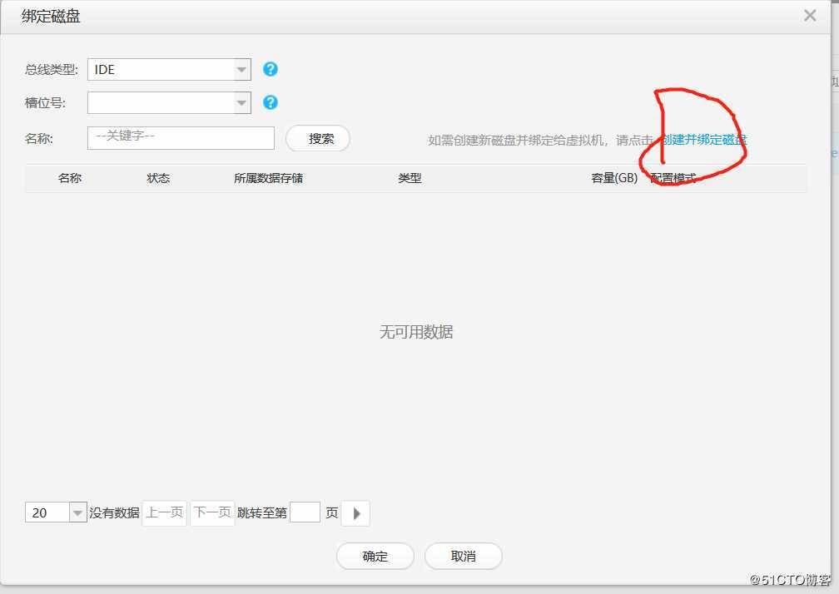Click the 下一页 button
Screen dimensions: 839x594
(x=212, y=512)
